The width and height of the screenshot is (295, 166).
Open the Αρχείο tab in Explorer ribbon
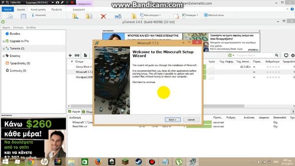[8, 9]
